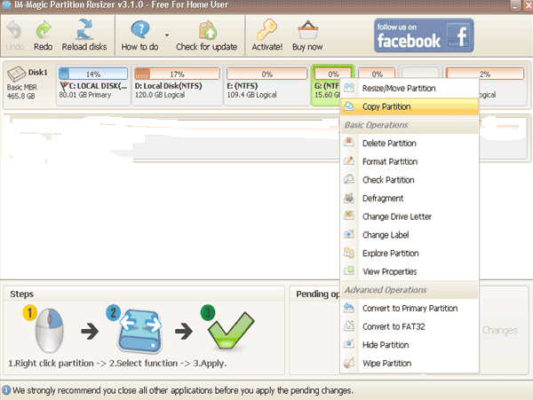The image size is (533, 400).
Task: Select the Disk1 Basic MBR disk icon
Action: click(17, 73)
